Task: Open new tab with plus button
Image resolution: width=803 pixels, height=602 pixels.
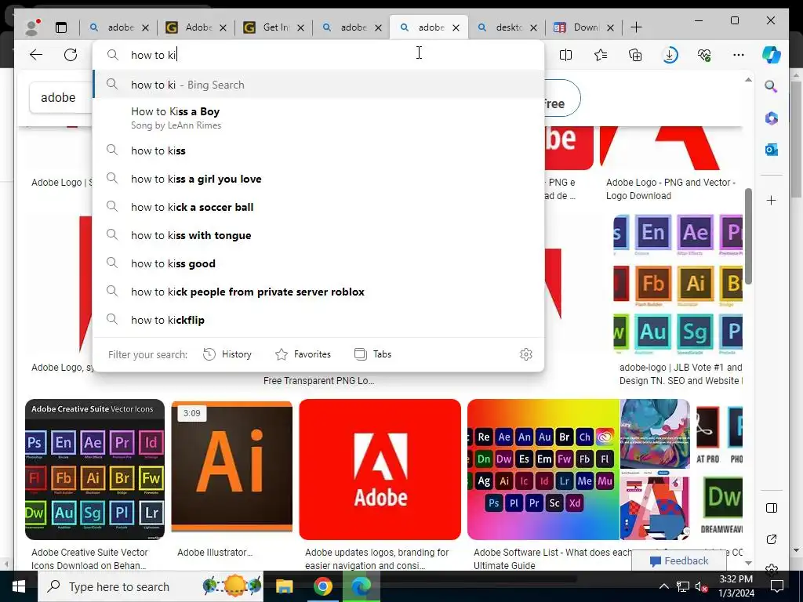Action: (x=636, y=27)
